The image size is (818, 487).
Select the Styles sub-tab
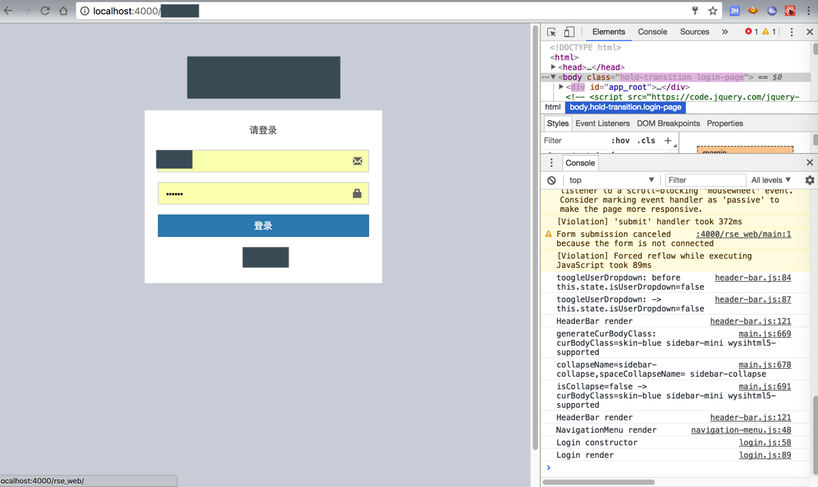pos(557,123)
